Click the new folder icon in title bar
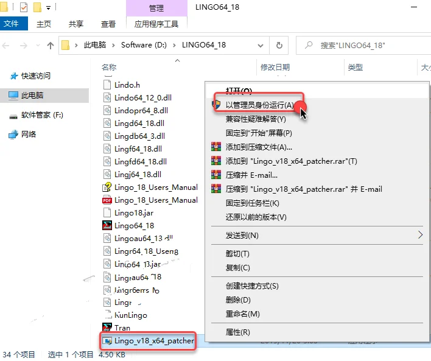 pyautogui.click(x=37, y=7)
